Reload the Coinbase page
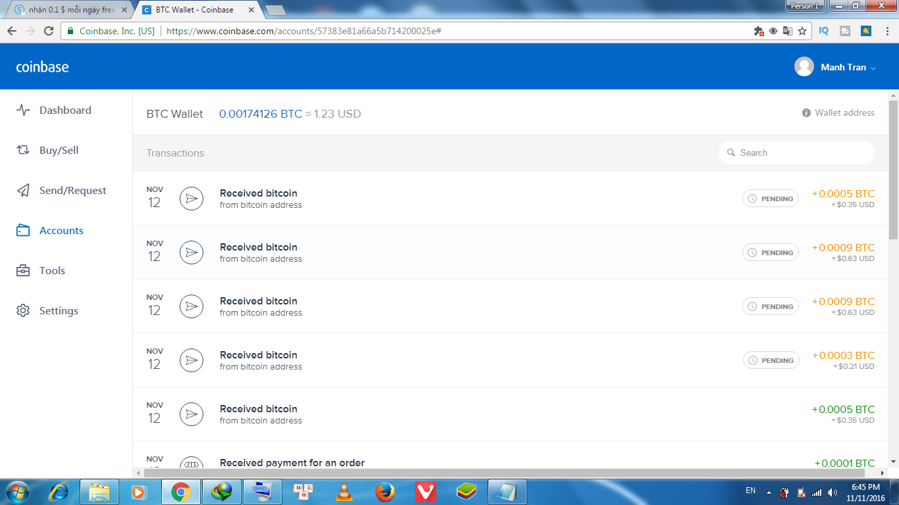Screen dimensions: 899x505 pos(49,31)
